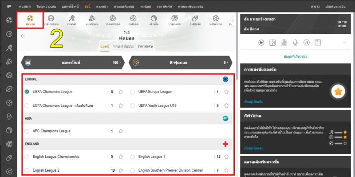Image resolution: width=355 pixels, height=177 pixels.
Task: Expand แมทช์วันนี้ 160 matches panel
Action: coord(73,63)
